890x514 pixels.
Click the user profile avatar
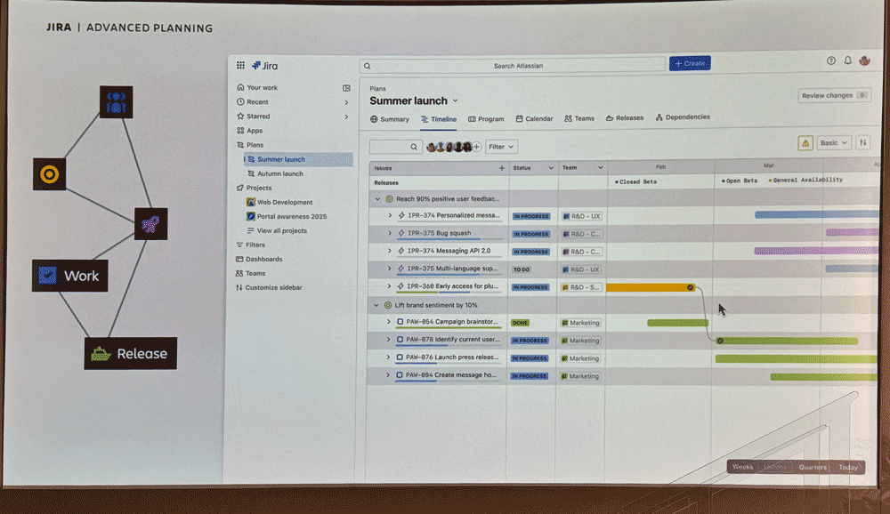click(864, 60)
